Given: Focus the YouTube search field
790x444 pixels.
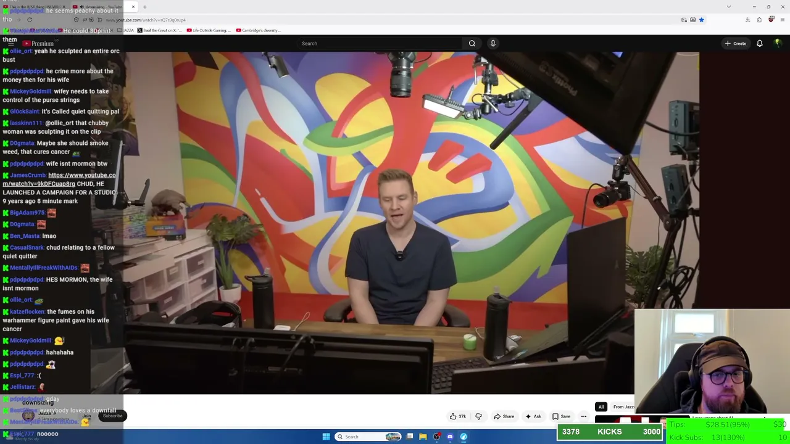Looking at the screenshot, I should [380, 43].
